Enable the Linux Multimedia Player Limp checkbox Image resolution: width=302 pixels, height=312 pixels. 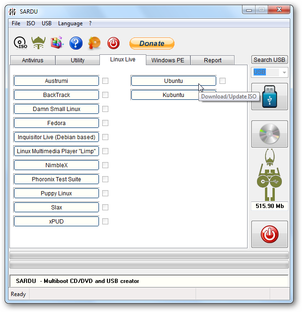click(105, 151)
